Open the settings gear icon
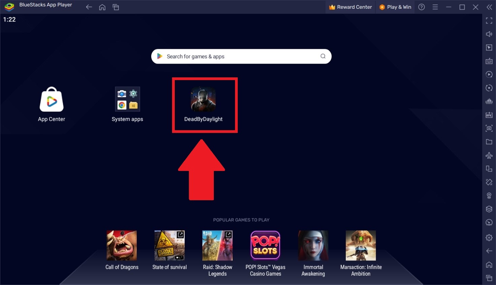The width and height of the screenshot is (496, 285). [489, 238]
